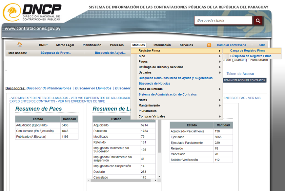The image size is (285, 191).
Task: Expand the Mesa de Entrada arrow
Action: 220,89
